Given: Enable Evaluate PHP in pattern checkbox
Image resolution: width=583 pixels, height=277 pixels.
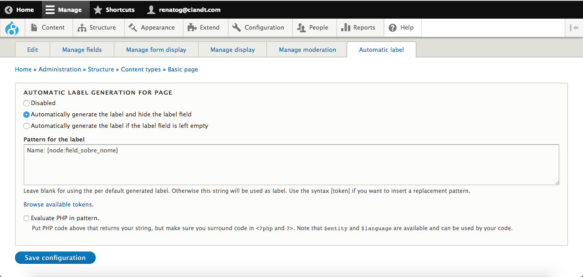Looking at the screenshot, I should [26, 218].
